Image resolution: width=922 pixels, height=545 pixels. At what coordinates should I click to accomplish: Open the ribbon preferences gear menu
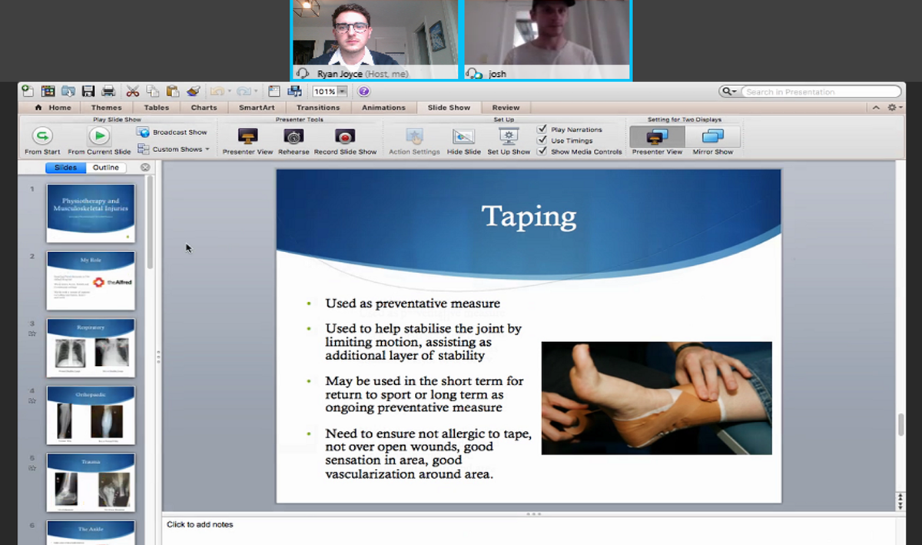pos(894,108)
